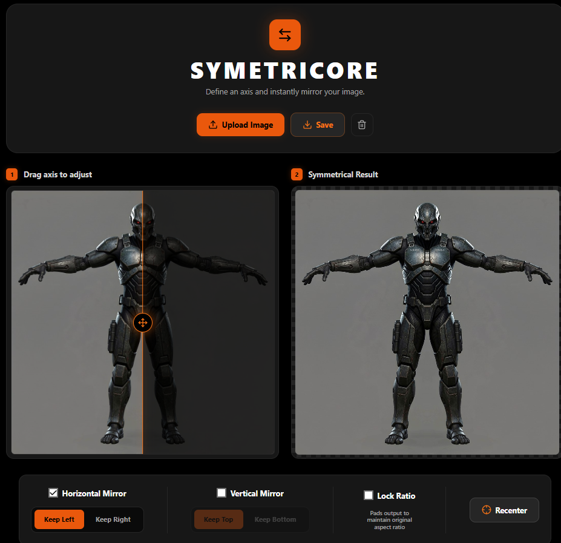Select the Keep Right option
Screen dimensions: 561x543
click(x=113, y=519)
